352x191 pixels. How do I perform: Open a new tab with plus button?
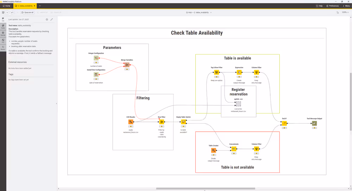(x=40, y=6)
